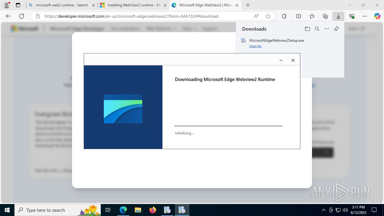
Task: Switch to the 'Installing WebView2 runtime' tab
Action: pyautogui.click(x=133, y=5)
